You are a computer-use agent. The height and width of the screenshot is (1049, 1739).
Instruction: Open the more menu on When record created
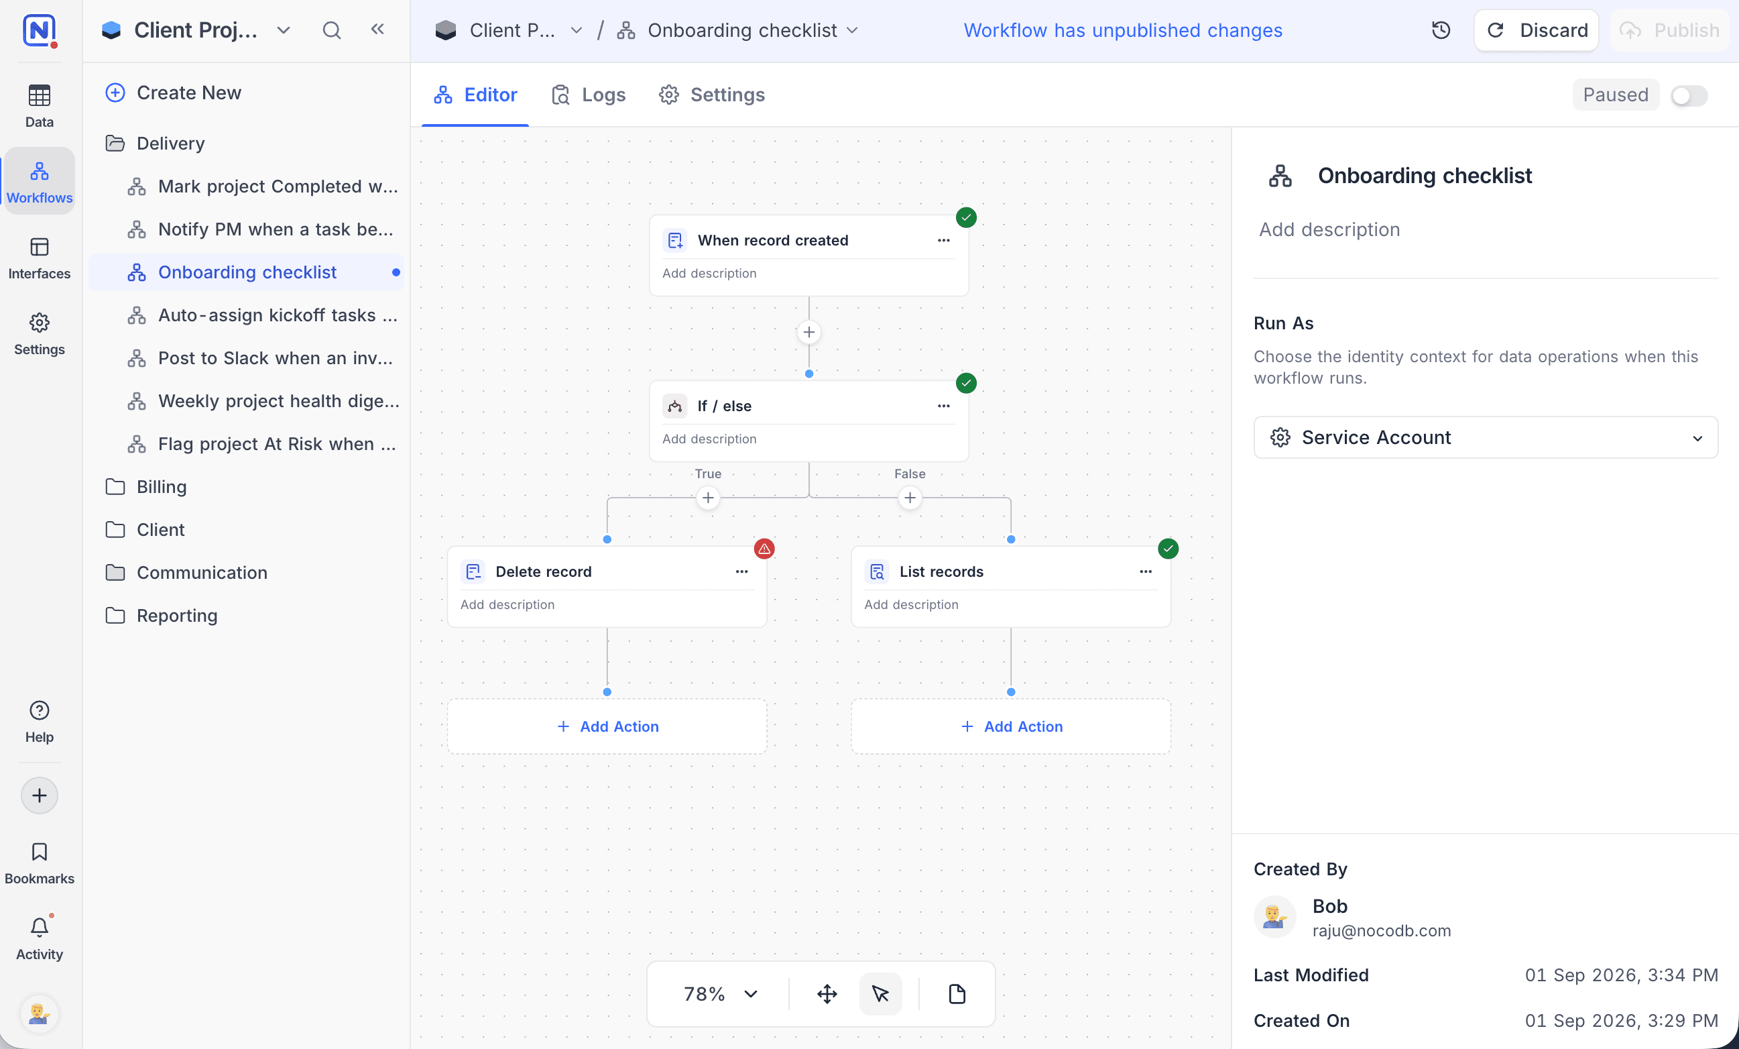[944, 240]
